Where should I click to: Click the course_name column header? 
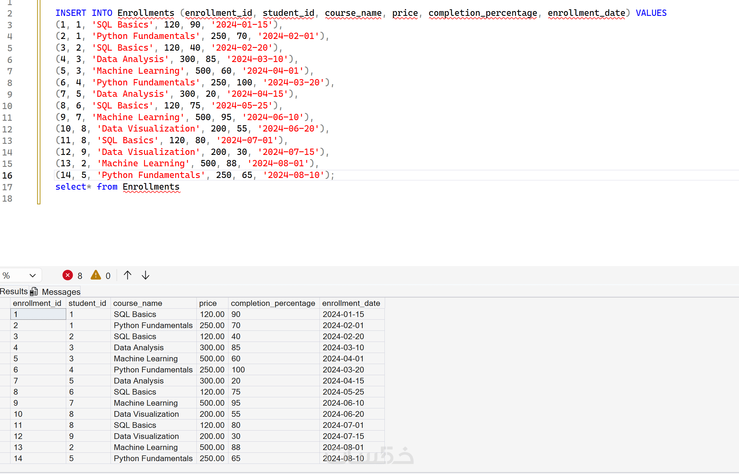coord(137,303)
